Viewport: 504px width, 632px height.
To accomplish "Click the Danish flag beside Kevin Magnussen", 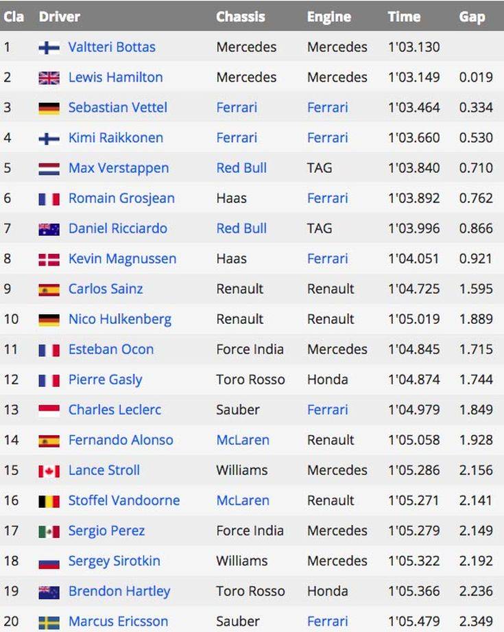I will tap(49, 259).
